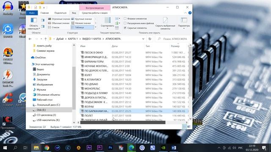This screenshot has height=152, width=271.
Task: Choose Medium icons layout option
Action: point(59,23)
